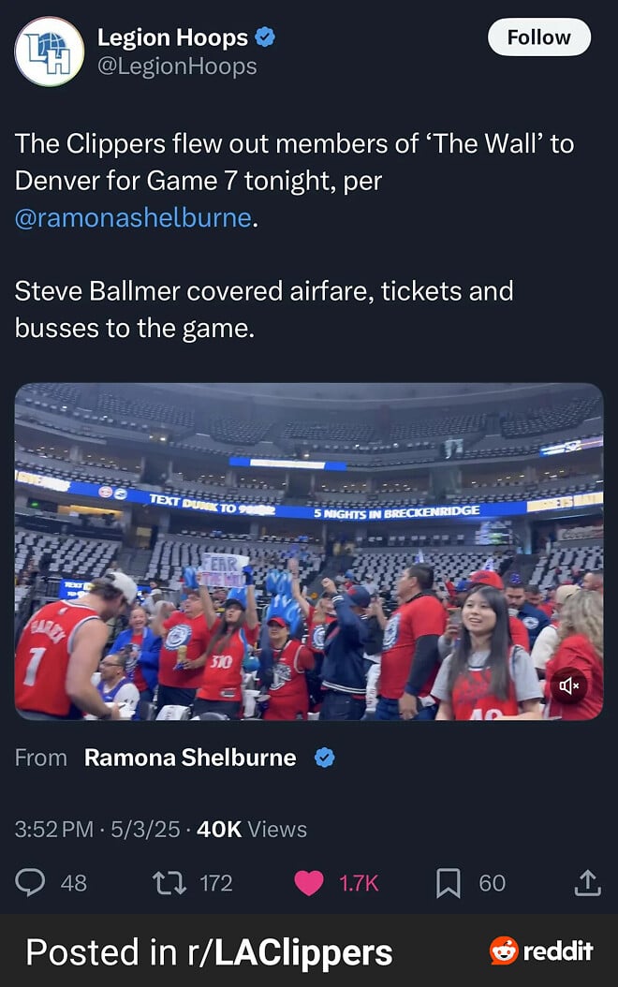Click the verified badge beside Ramona Shelburne
Viewport: 618px width, 987px height.
pyautogui.click(x=324, y=758)
